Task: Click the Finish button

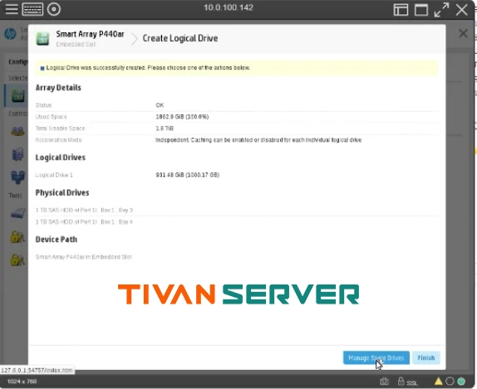Action: (x=425, y=357)
